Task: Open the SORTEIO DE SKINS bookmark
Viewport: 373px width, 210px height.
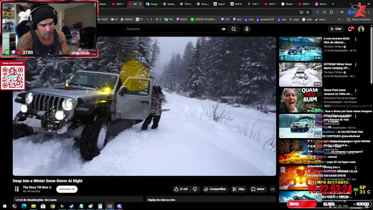Action: (x=203, y=20)
